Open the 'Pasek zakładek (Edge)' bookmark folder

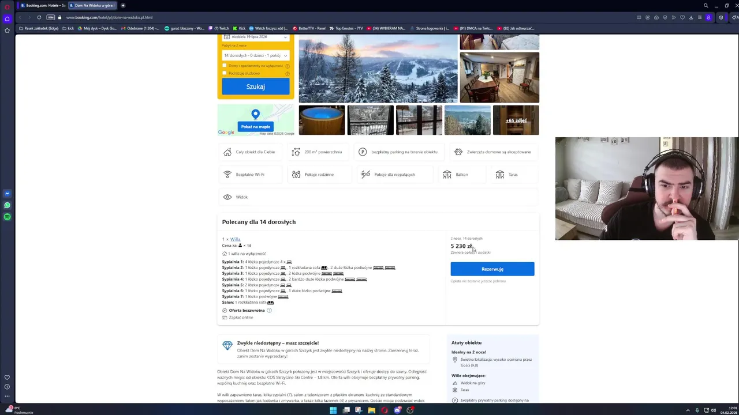click(39, 28)
